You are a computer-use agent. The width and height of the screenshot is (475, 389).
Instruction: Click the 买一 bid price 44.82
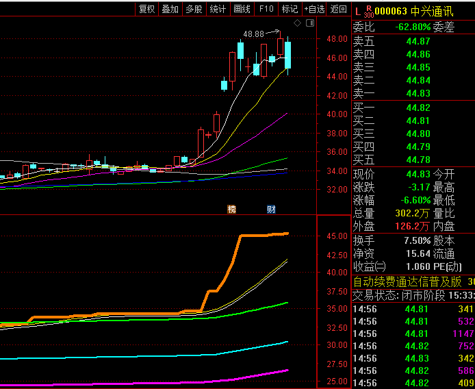point(418,108)
